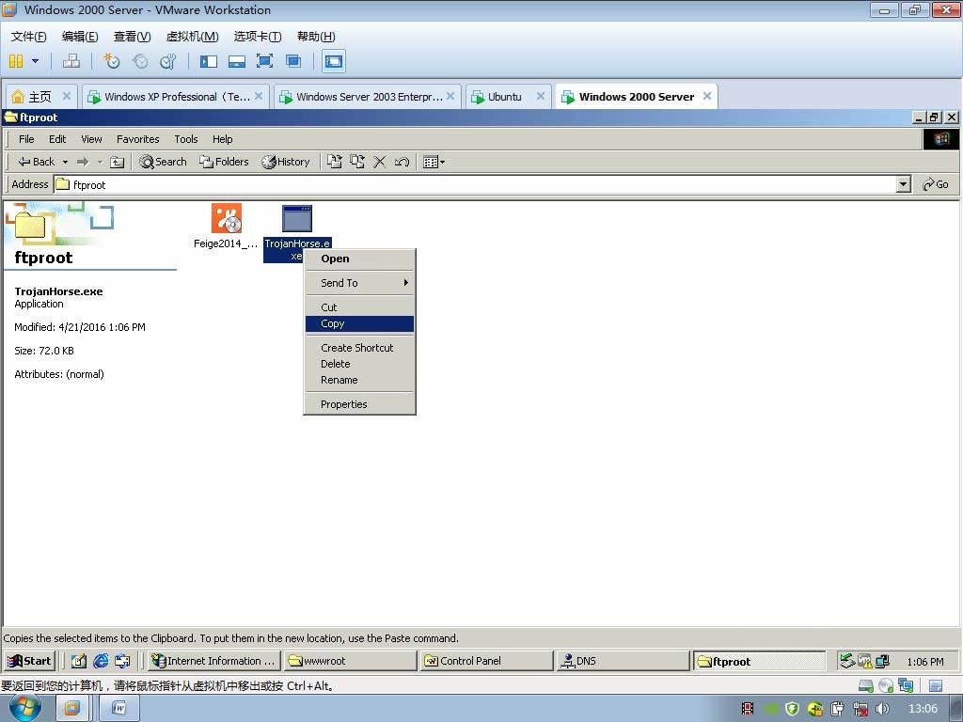The height and width of the screenshot is (722, 963).
Task: Click the Show Desktop quick launch icon
Action: point(79,661)
